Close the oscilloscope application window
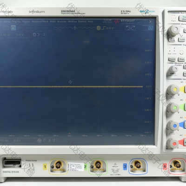Viewport: 186px width, 186px height. point(150,22)
